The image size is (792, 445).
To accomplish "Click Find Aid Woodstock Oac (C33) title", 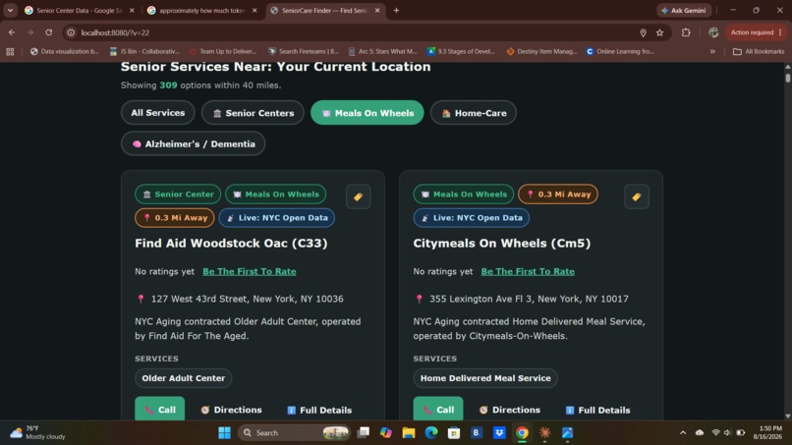I will click(231, 243).
